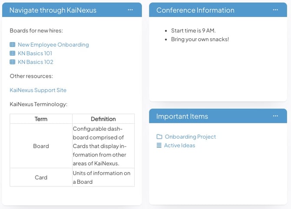The height and width of the screenshot is (209, 291).
Task: Select the Board term cell in table
Action: 41,146
